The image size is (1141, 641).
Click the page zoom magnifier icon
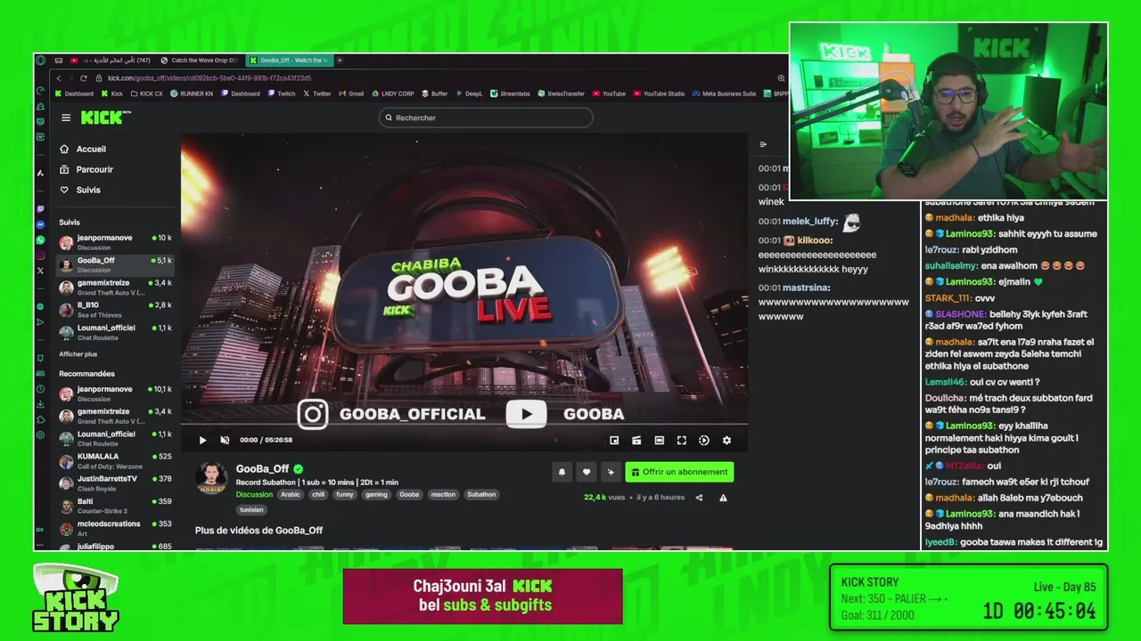click(781, 78)
